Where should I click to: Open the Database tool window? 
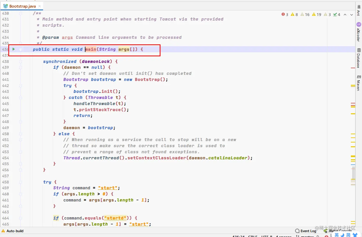358,58
